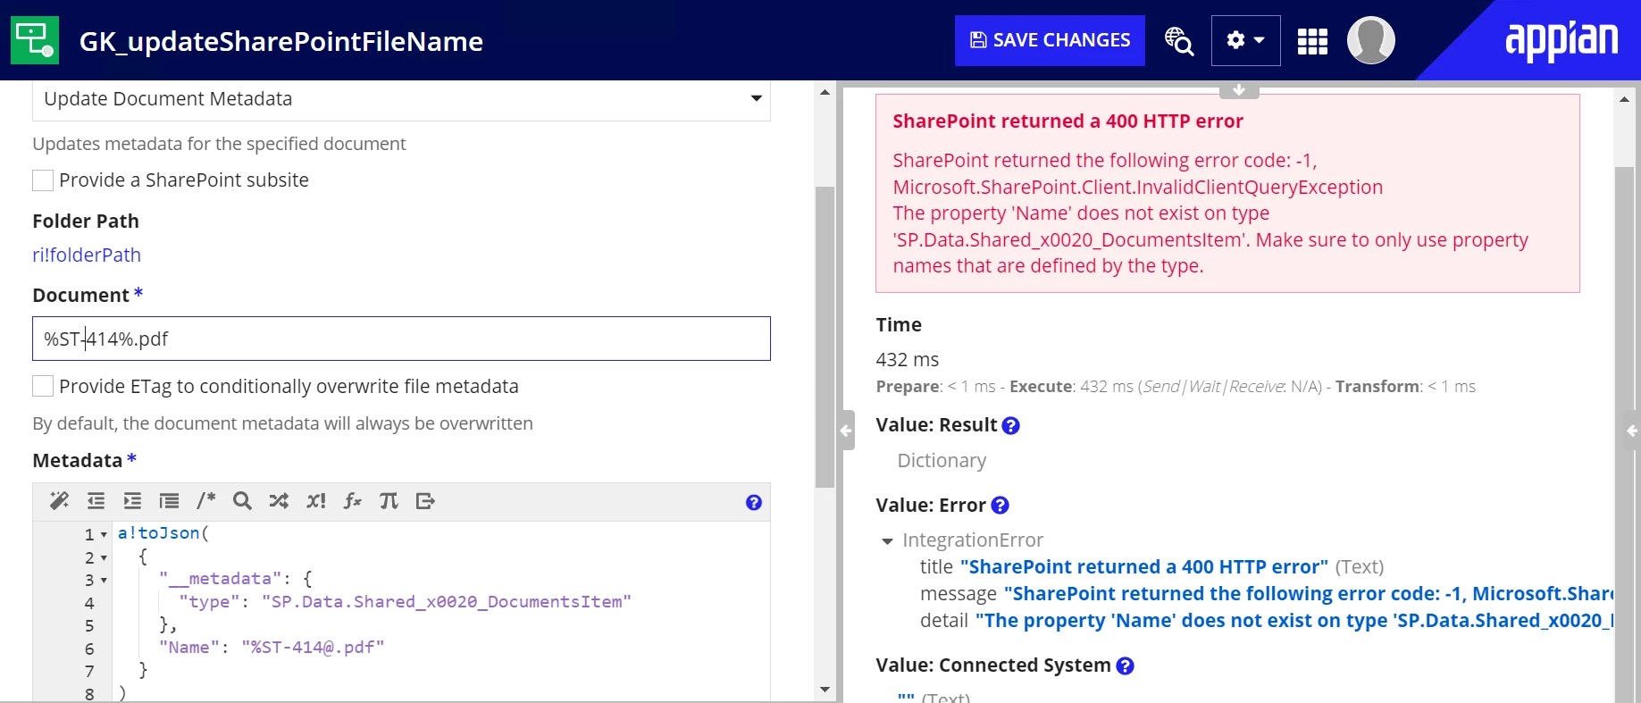The height and width of the screenshot is (703, 1641).
Task: Click the SharePoint 400 HTTP error heading
Action: (1067, 121)
